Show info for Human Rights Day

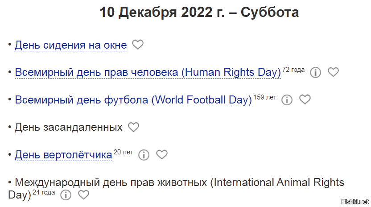pos(316,72)
